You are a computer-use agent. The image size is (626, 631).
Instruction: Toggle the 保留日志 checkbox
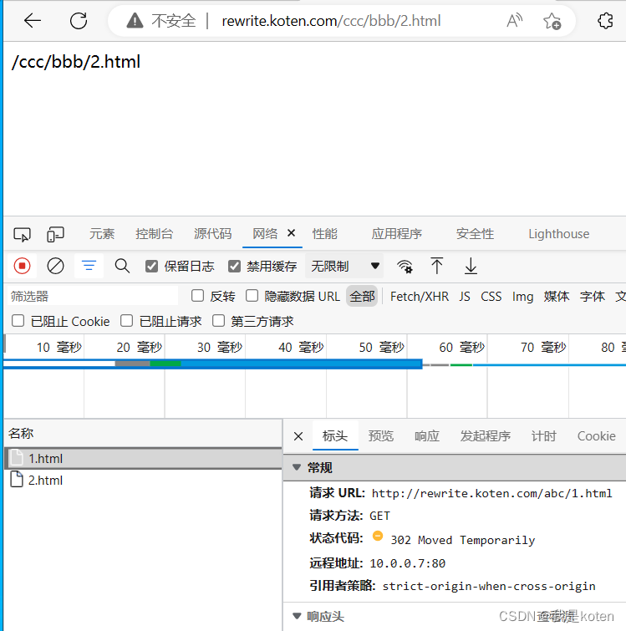click(x=151, y=266)
